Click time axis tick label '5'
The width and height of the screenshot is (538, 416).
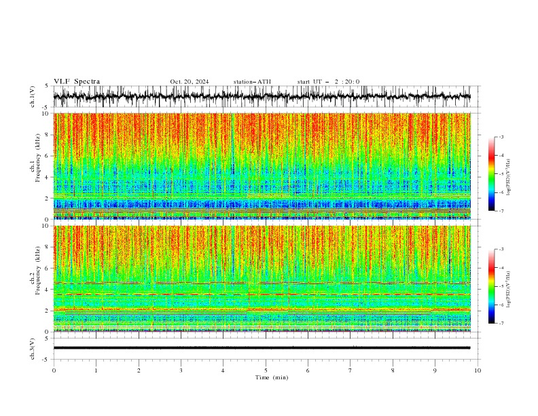pos(266,370)
